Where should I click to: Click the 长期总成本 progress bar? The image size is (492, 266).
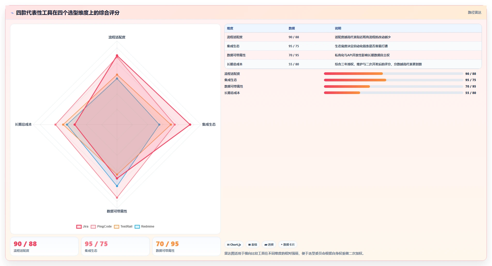coord(393,93)
